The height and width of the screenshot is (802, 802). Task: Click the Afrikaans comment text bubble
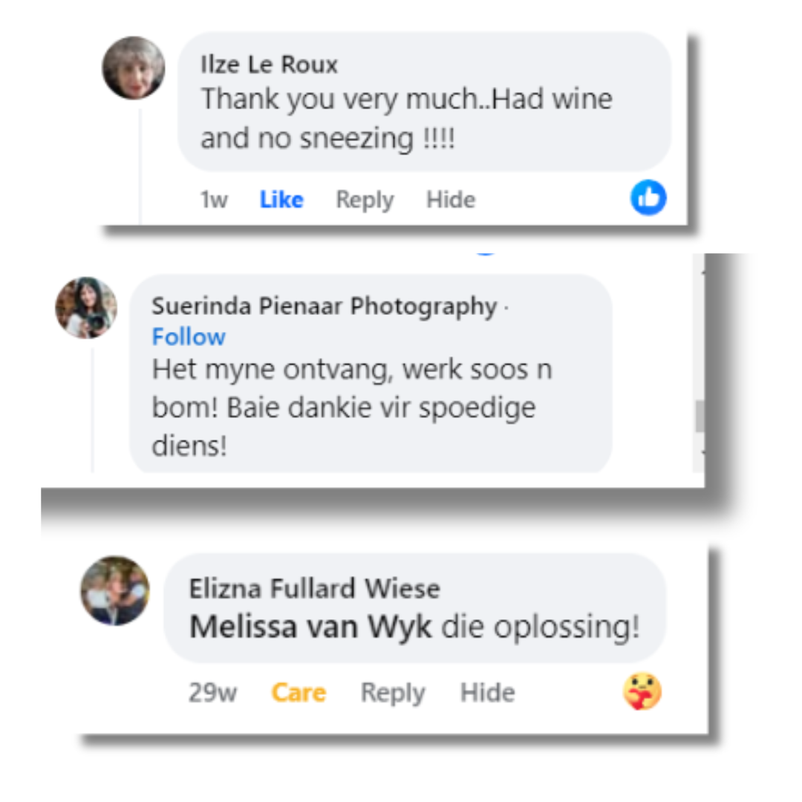pos(371,374)
